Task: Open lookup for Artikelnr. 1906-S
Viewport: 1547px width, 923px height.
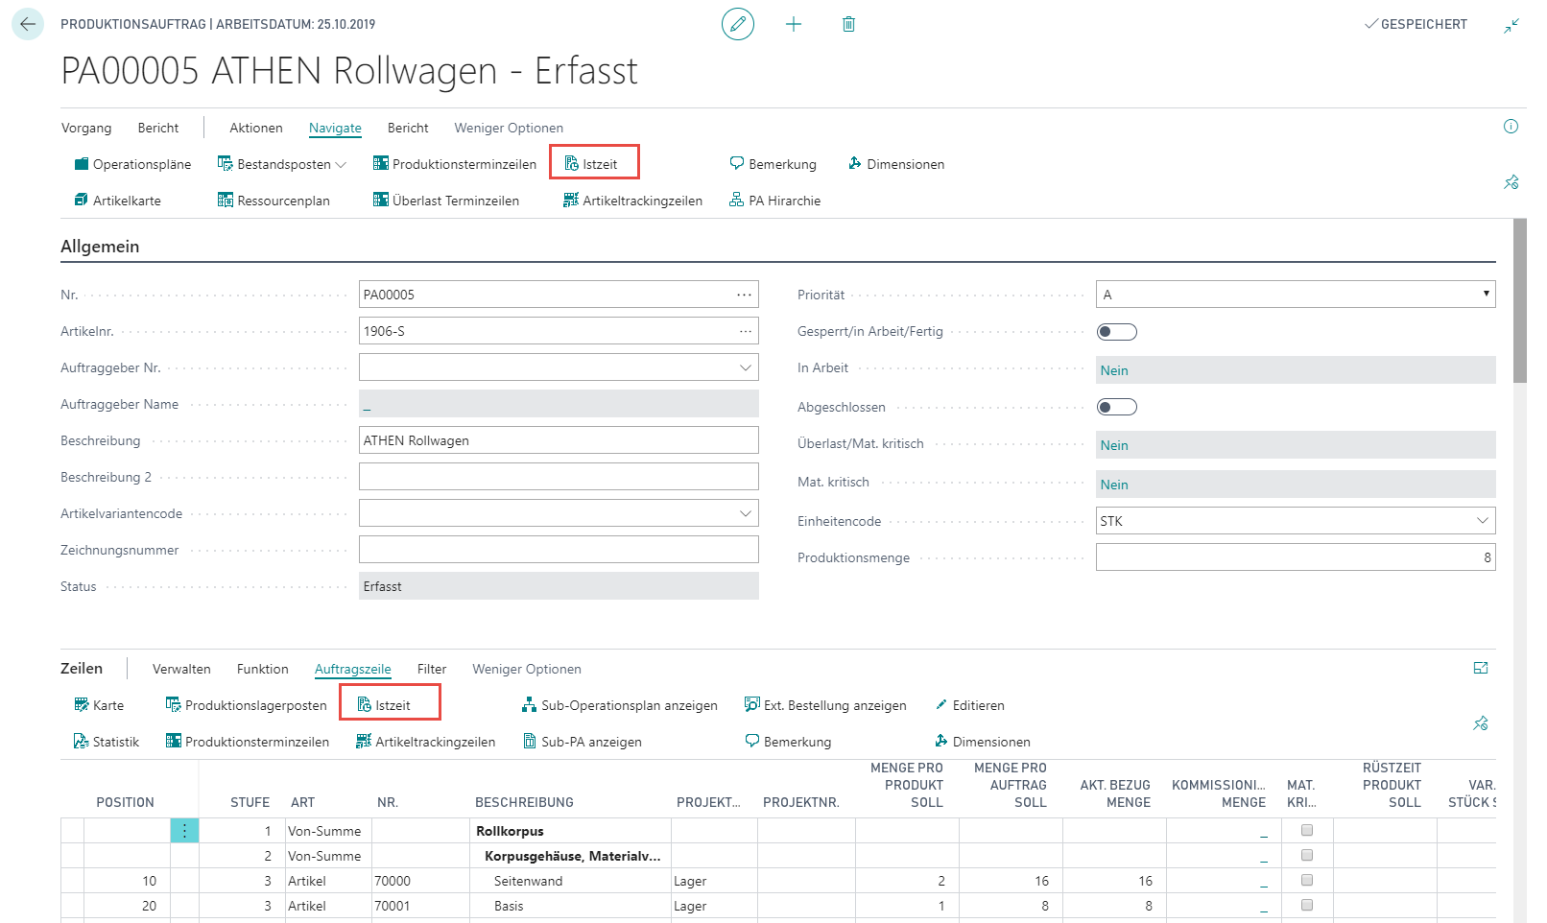Action: (x=745, y=331)
